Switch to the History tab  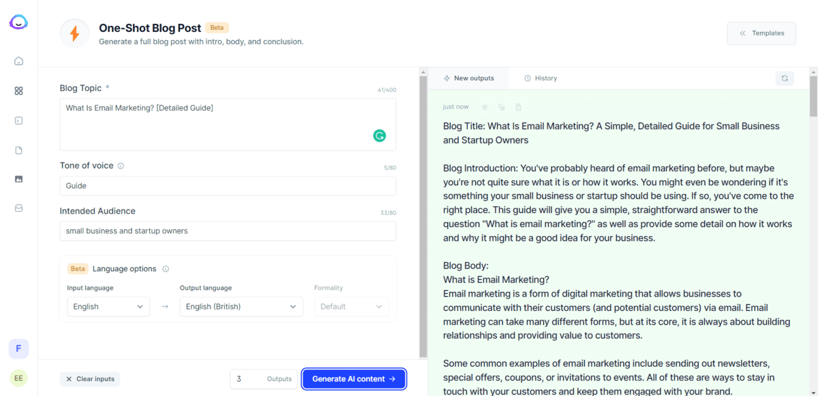point(540,78)
